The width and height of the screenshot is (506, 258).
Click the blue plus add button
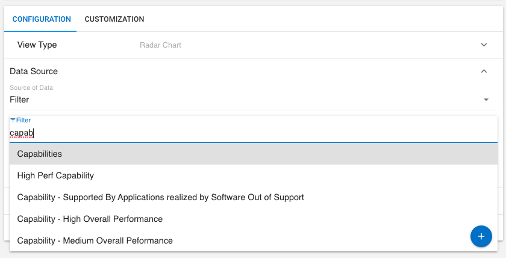(x=481, y=236)
